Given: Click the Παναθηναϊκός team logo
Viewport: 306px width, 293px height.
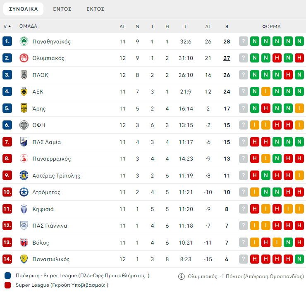Looking at the screenshot, I should 24,41.
